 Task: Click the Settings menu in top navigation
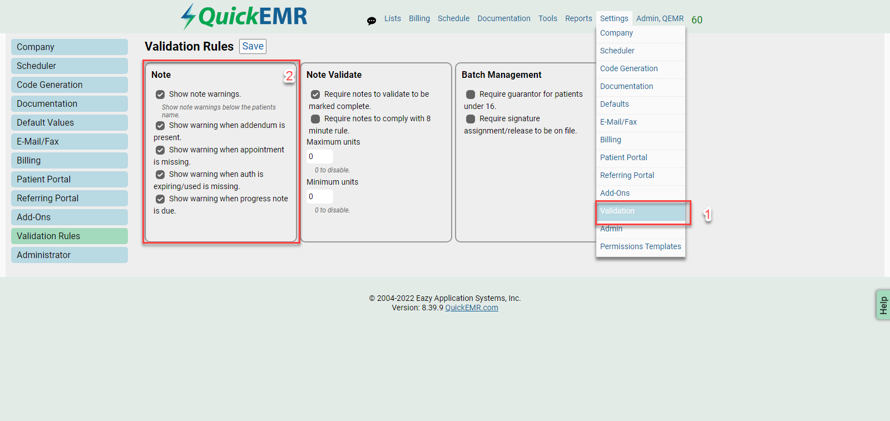click(x=614, y=18)
